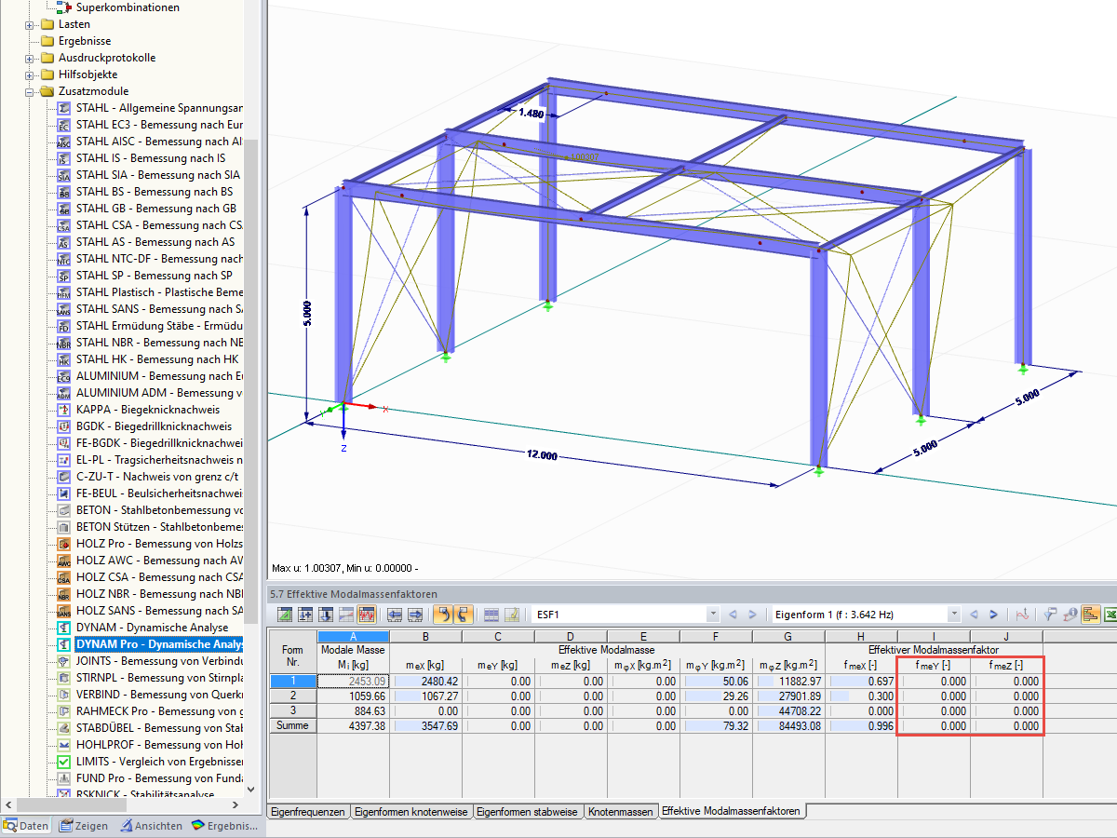The width and height of the screenshot is (1117, 838).
Task: Click cell with value 0.697
Action: click(861, 681)
